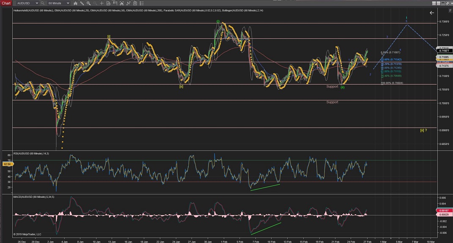Click the 0.7300 price axis label
This screenshot has width=453, height=243.
pos(444,21)
